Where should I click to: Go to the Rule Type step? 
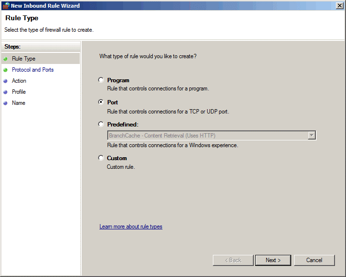tap(24, 59)
